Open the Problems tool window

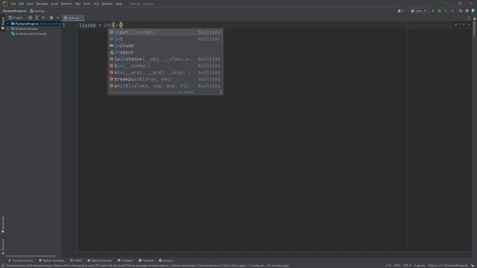click(125, 261)
